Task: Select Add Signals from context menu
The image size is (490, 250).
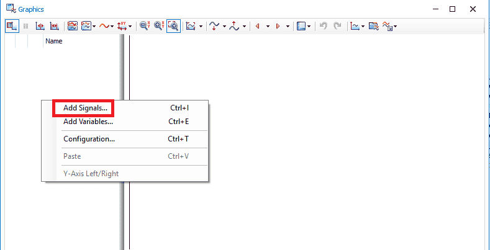Action: pyautogui.click(x=85, y=108)
